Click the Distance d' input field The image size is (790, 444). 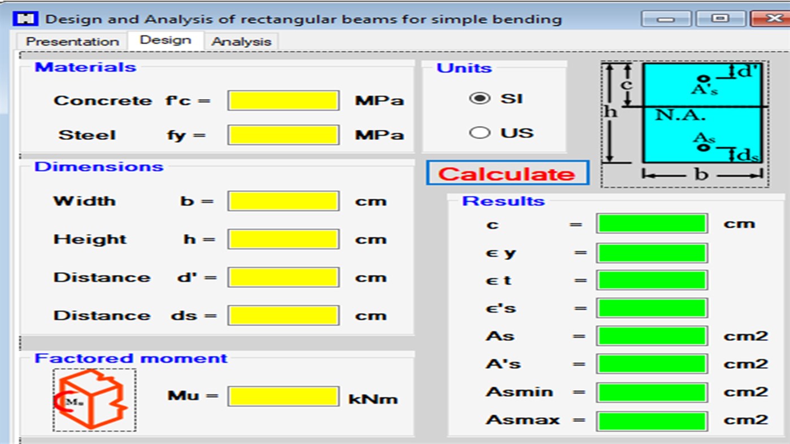[x=282, y=276]
